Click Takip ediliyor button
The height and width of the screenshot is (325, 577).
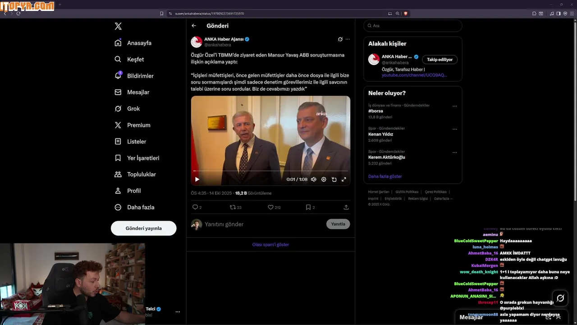coord(440,60)
